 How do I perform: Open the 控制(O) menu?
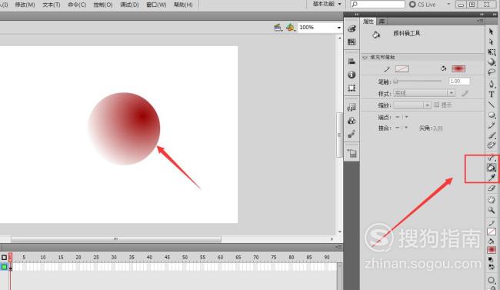tap(102, 5)
